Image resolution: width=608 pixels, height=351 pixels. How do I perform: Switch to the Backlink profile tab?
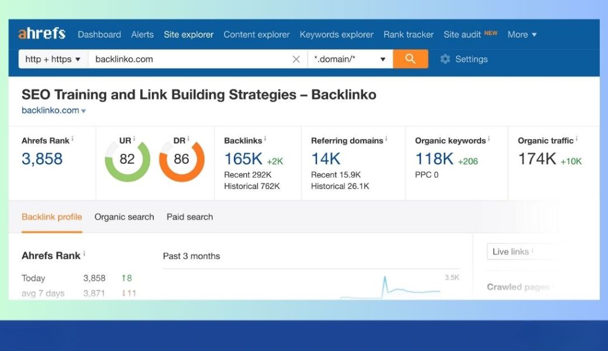(x=51, y=217)
